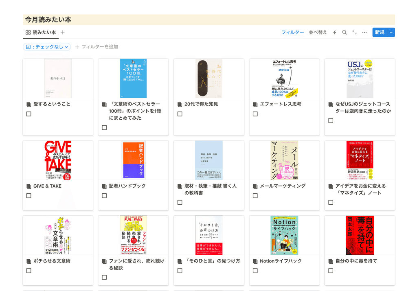Expand the arrow next to the 新規 button
Screen dimensions: 417x291
(x=391, y=33)
